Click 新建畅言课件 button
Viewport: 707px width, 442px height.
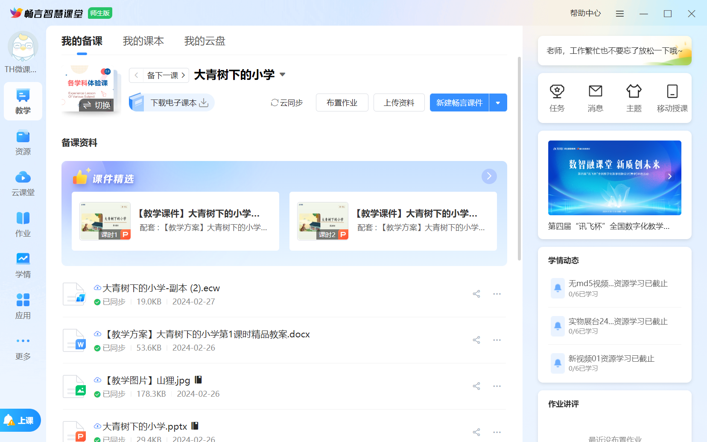[x=459, y=102]
